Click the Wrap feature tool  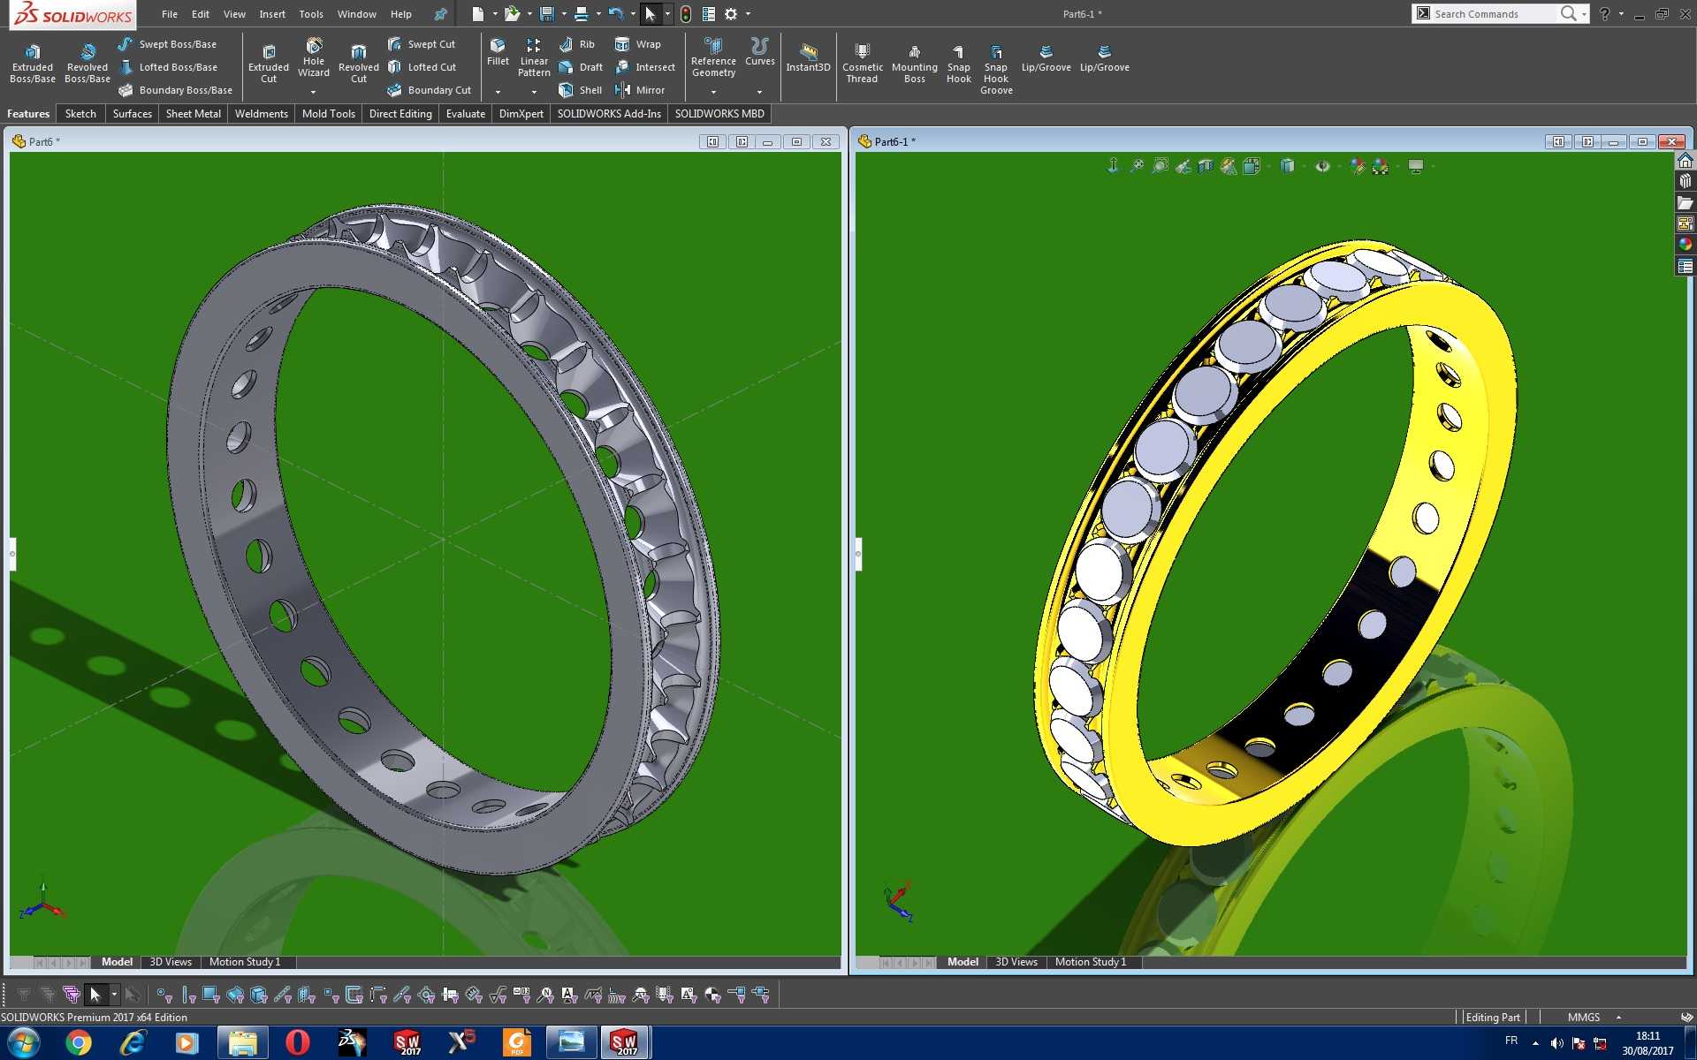tap(638, 44)
